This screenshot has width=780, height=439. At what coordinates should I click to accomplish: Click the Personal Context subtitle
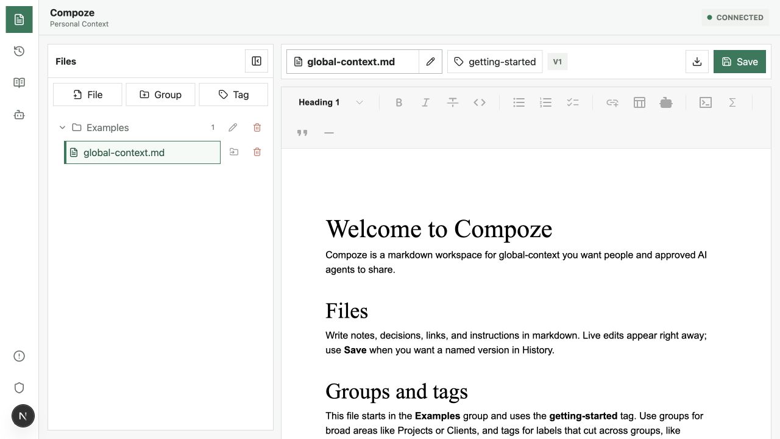(x=79, y=24)
